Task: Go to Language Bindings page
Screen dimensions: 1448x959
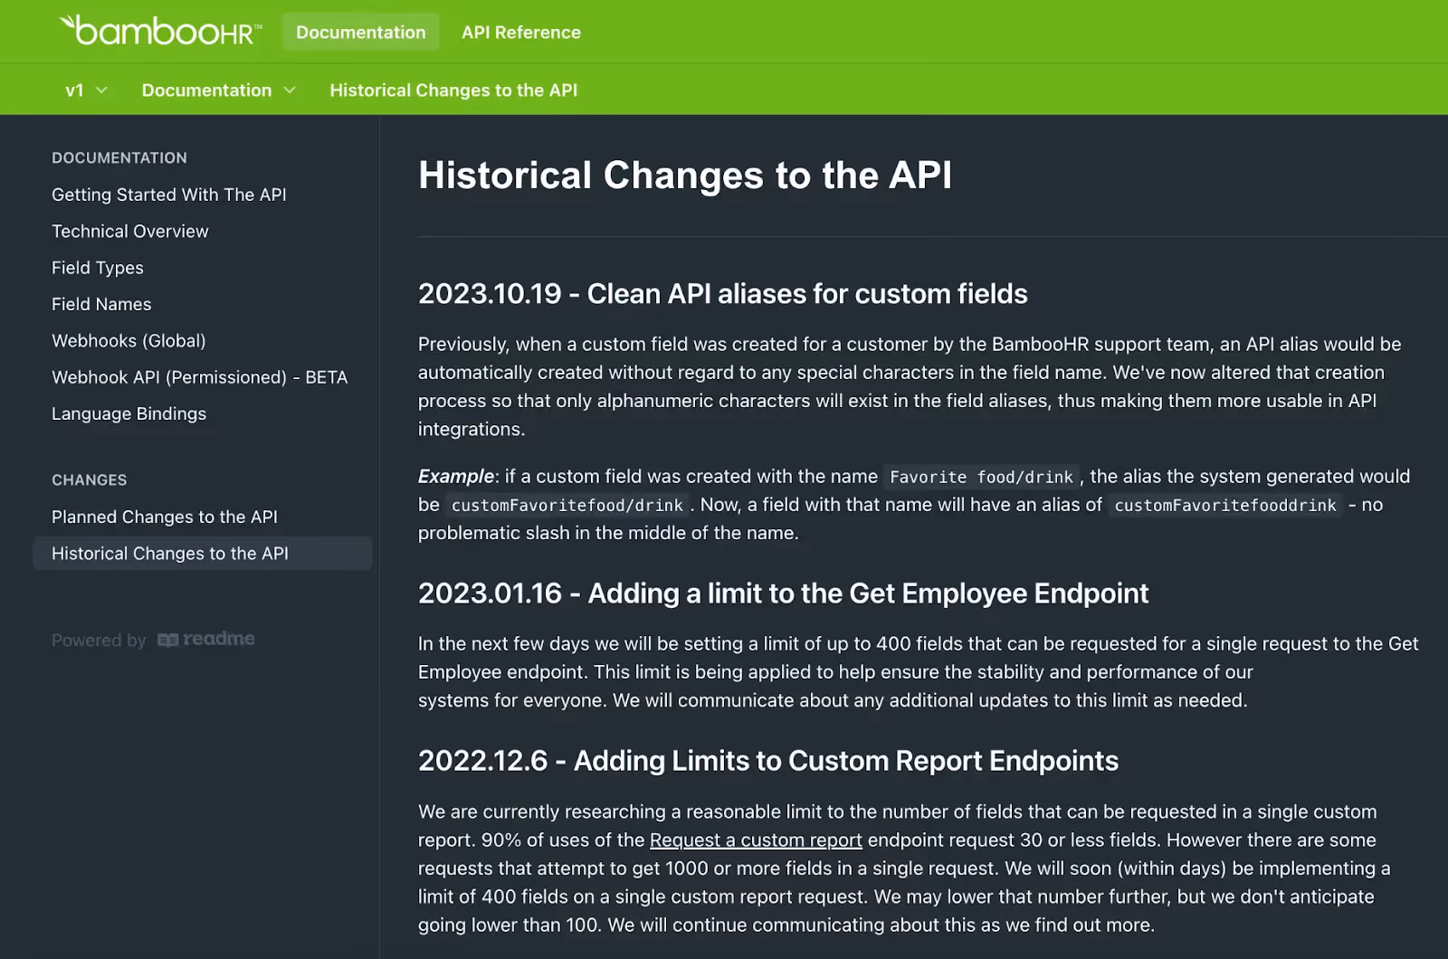Action: 129,413
